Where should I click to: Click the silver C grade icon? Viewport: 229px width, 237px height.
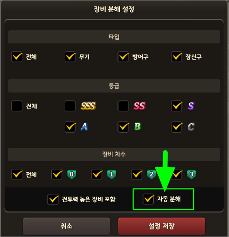pos(191,127)
